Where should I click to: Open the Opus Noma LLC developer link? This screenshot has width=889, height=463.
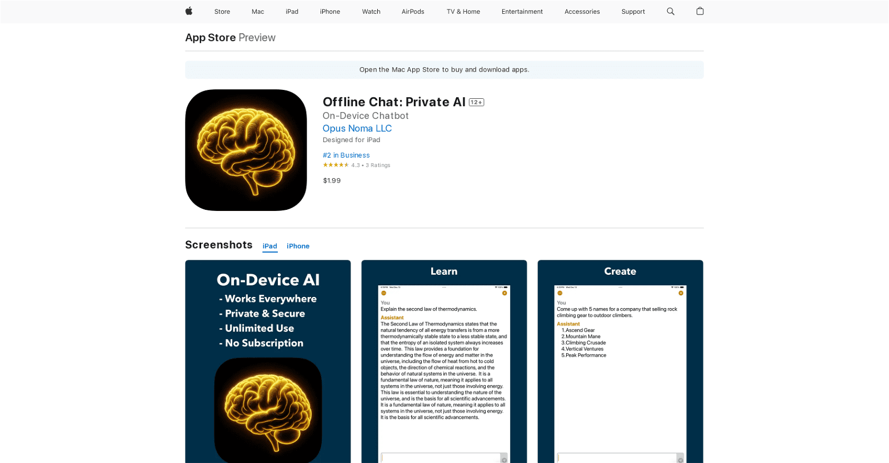tap(357, 128)
